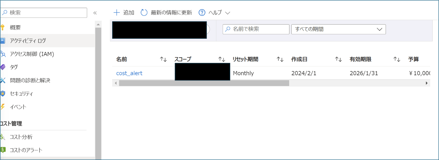Sort by 有効期限 column arrows
The width and height of the screenshot is (439, 160).
pyautogui.click(x=397, y=59)
